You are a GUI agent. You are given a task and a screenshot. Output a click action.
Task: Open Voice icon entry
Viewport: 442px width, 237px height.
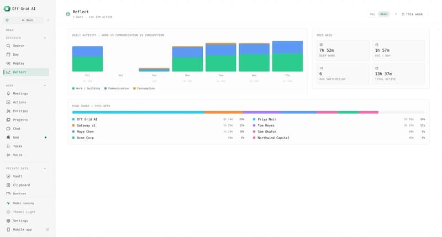click(x=8, y=155)
